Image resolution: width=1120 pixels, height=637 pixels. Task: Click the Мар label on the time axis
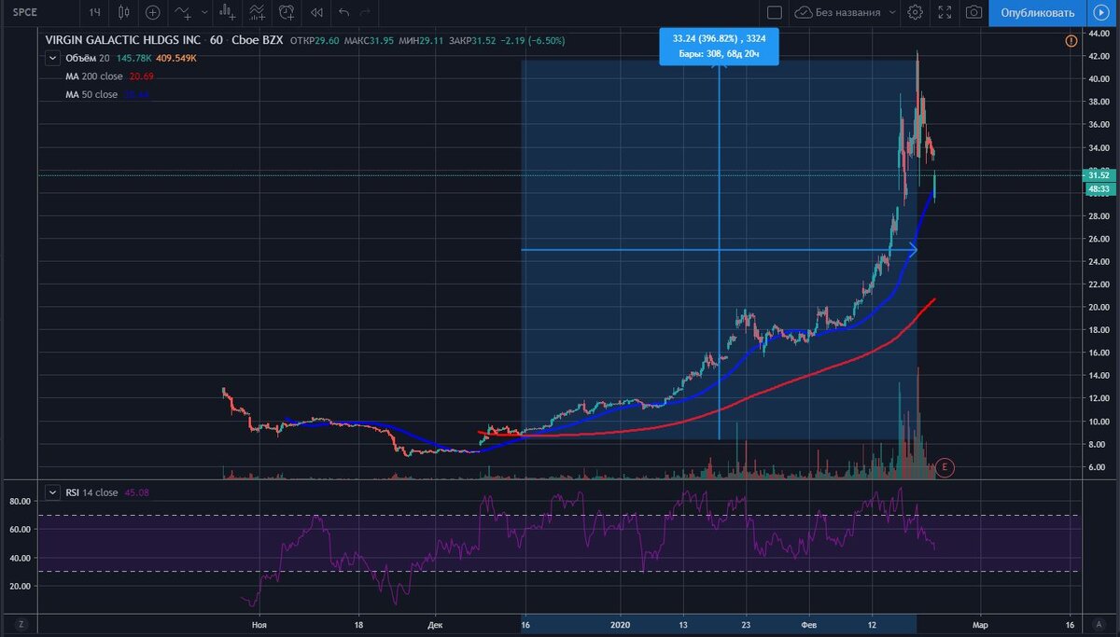click(x=980, y=623)
